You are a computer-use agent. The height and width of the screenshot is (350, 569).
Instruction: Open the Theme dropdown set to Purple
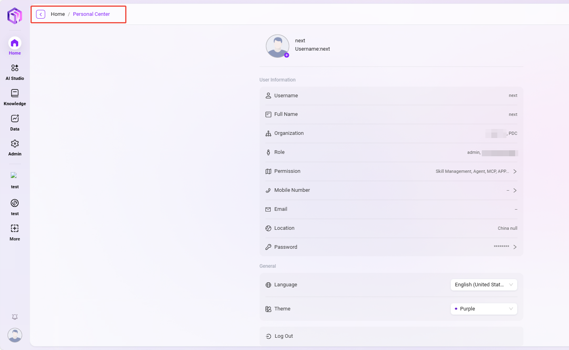point(483,309)
